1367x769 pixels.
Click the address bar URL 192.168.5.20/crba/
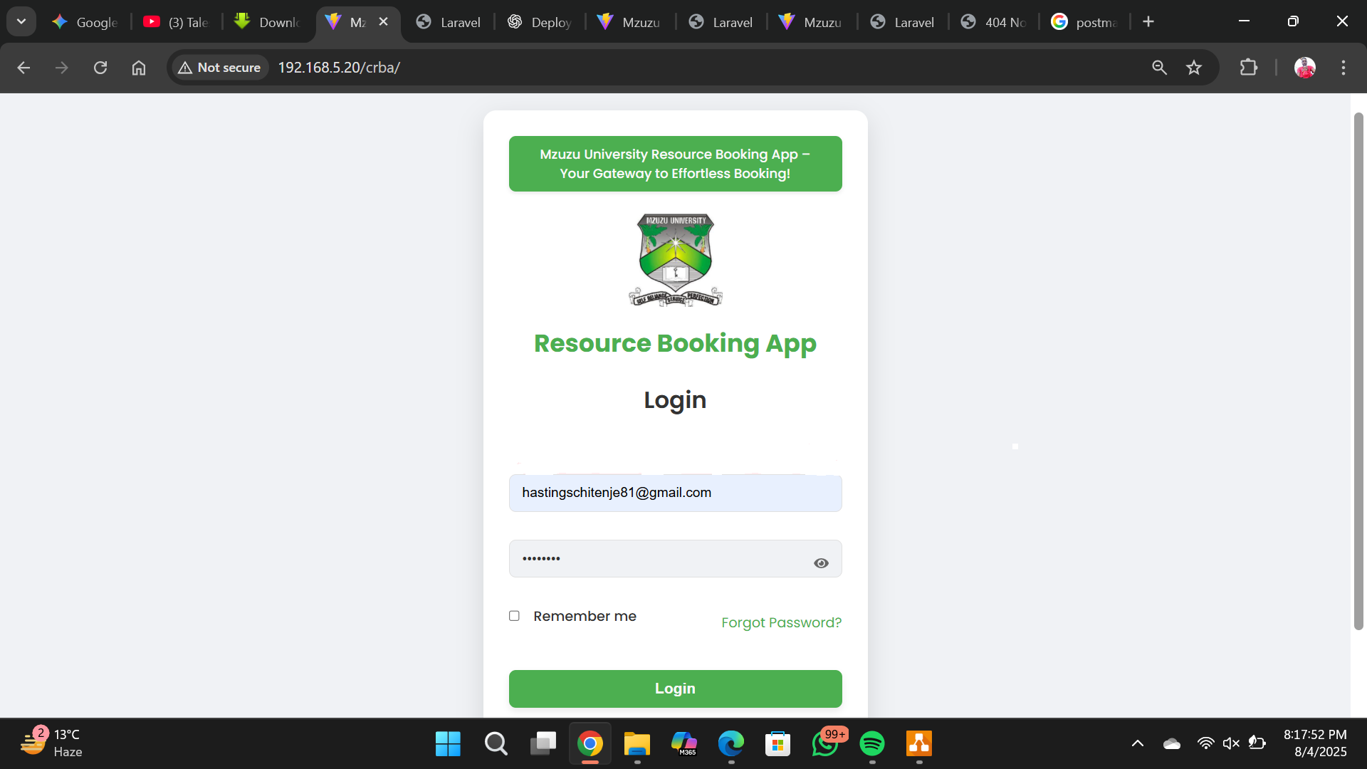tap(339, 68)
